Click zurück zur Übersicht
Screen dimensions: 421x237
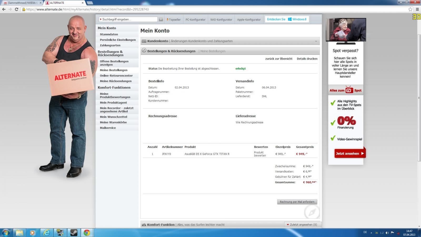pos(279,59)
